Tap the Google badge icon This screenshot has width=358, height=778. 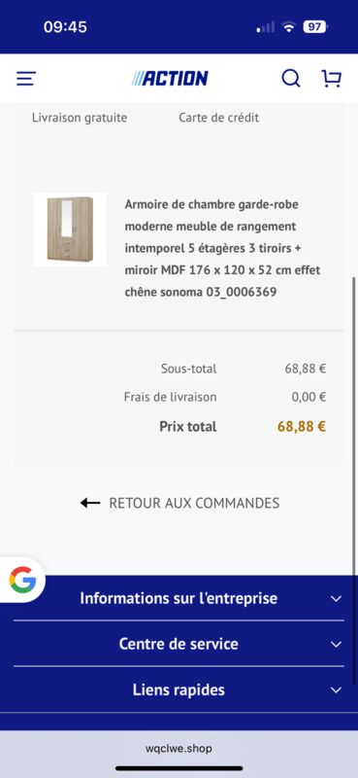(22, 580)
